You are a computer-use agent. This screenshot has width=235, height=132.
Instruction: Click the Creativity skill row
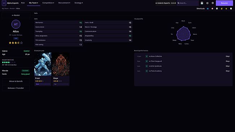pyautogui.click(x=108, y=40)
